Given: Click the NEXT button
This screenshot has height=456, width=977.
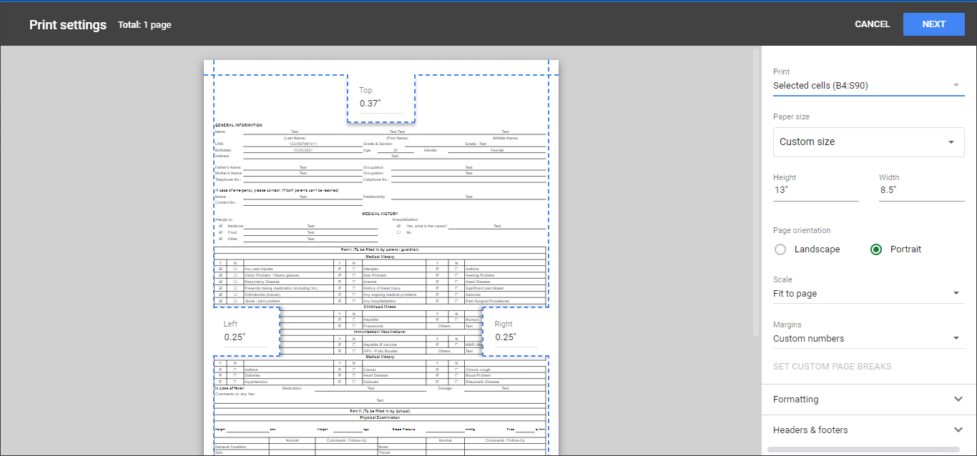Looking at the screenshot, I should [x=933, y=24].
